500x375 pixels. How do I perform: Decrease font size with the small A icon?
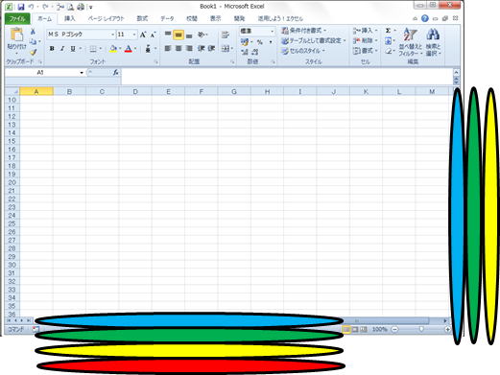[153, 35]
